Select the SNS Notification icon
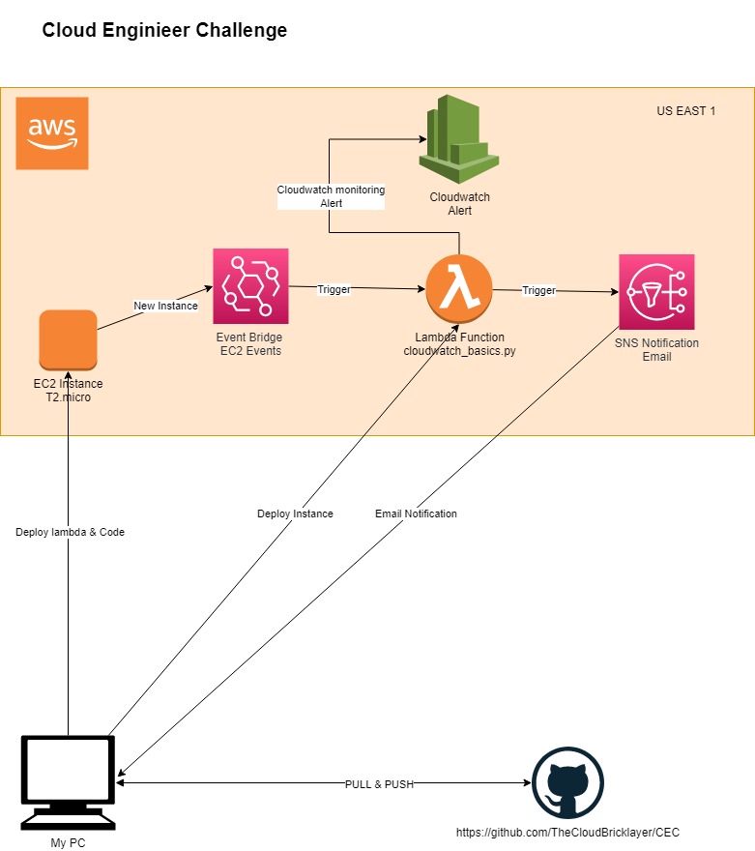 [x=656, y=292]
